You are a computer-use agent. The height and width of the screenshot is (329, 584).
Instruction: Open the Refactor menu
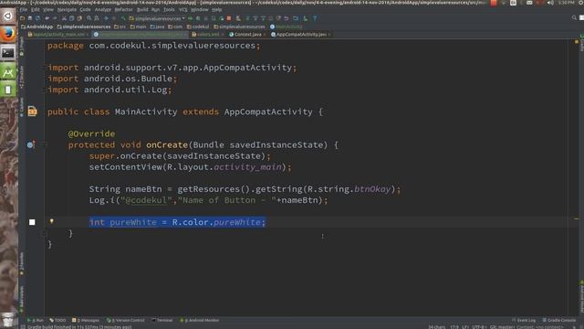click(124, 10)
